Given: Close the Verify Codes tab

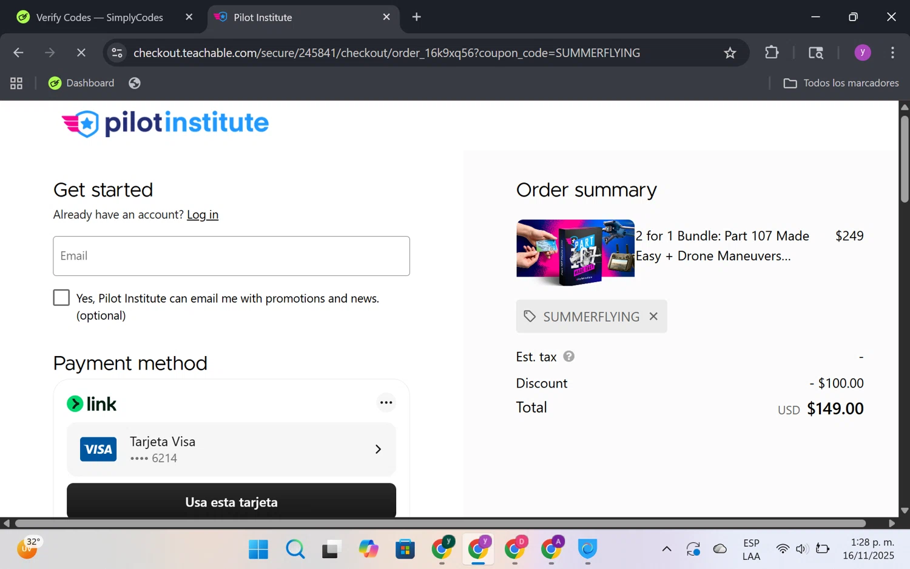Looking at the screenshot, I should pyautogui.click(x=189, y=17).
